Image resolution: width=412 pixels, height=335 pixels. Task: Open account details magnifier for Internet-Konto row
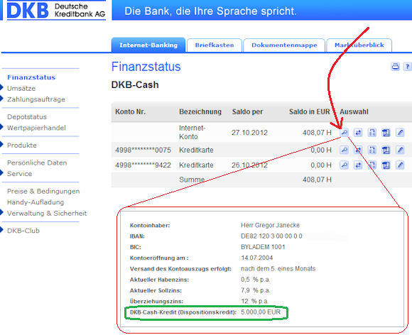pyautogui.click(x=345, y=133)
